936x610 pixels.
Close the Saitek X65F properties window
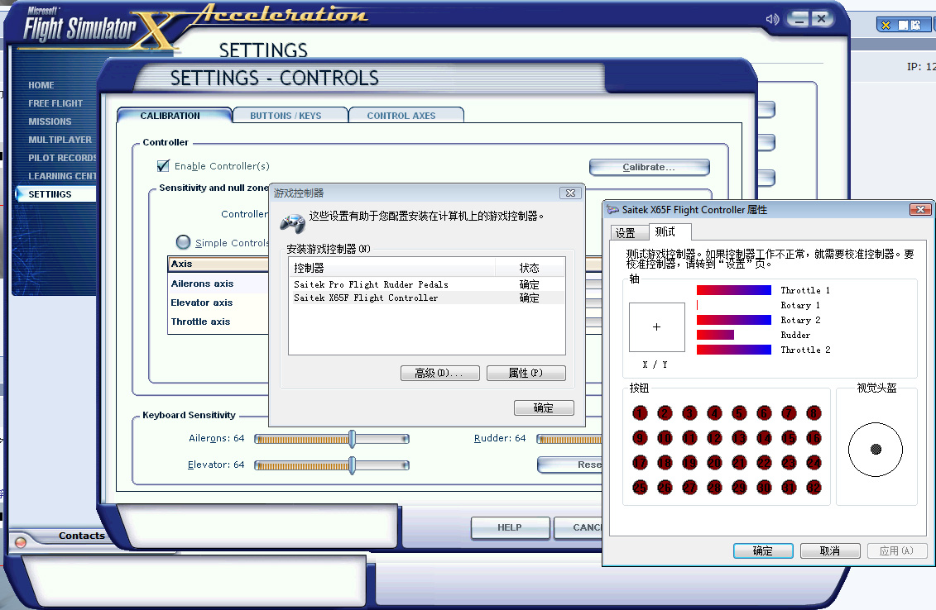[920, 209]
